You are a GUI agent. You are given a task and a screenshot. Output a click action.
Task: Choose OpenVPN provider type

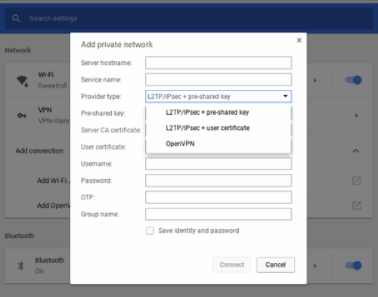218,144
